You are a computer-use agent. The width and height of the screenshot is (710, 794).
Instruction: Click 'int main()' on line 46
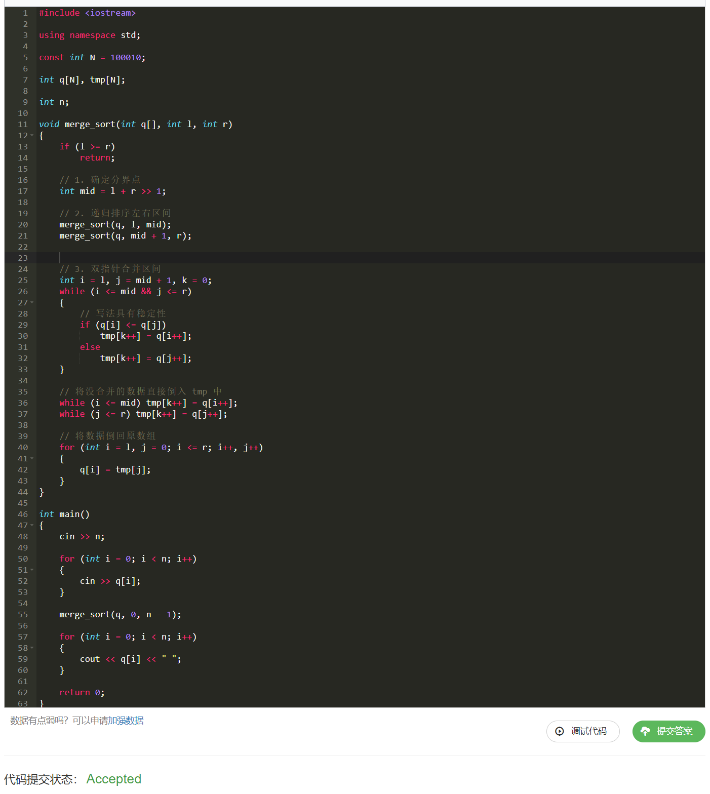(64, 514)
